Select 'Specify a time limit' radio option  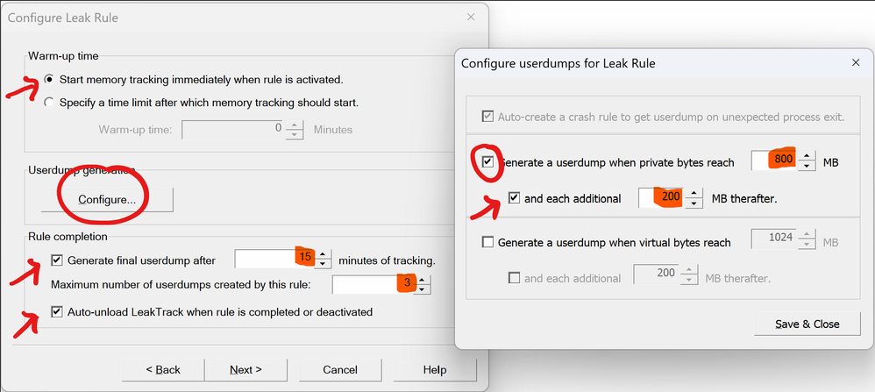pos(50,103)
